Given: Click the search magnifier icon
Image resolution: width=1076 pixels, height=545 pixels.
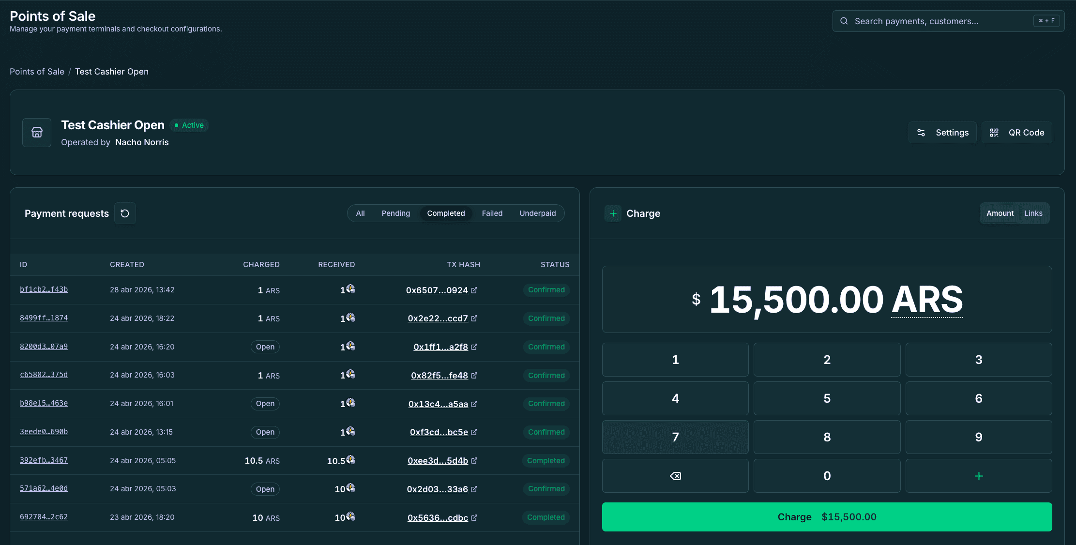Looking at the screenshot, I should 844,21.
